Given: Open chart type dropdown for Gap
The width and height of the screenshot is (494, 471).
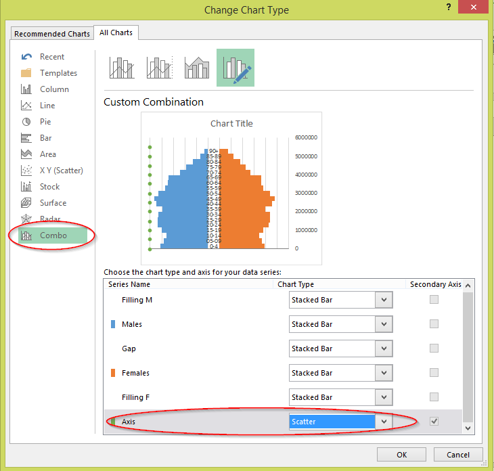Looking at the screenshot, I should pyautogui.click(x=384, y=349).
